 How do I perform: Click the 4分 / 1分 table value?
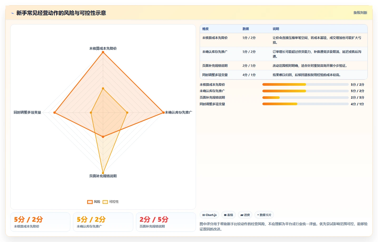249,75
